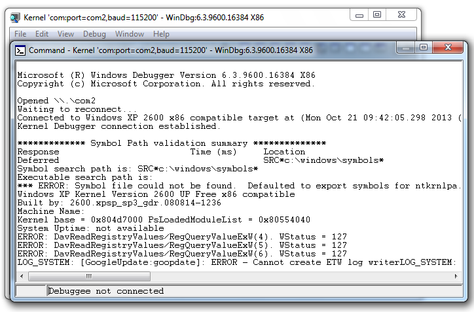Viewport: 474px width, 312px height.
Task: Click the 'Machine Name:' line
Action: pos(51,211)
